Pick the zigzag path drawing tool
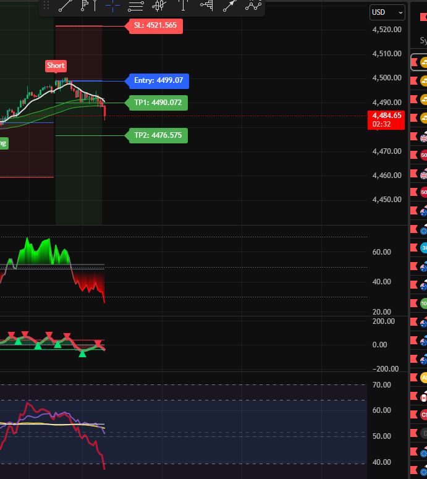This screenshot has width=427, height=479. (253, 6)
